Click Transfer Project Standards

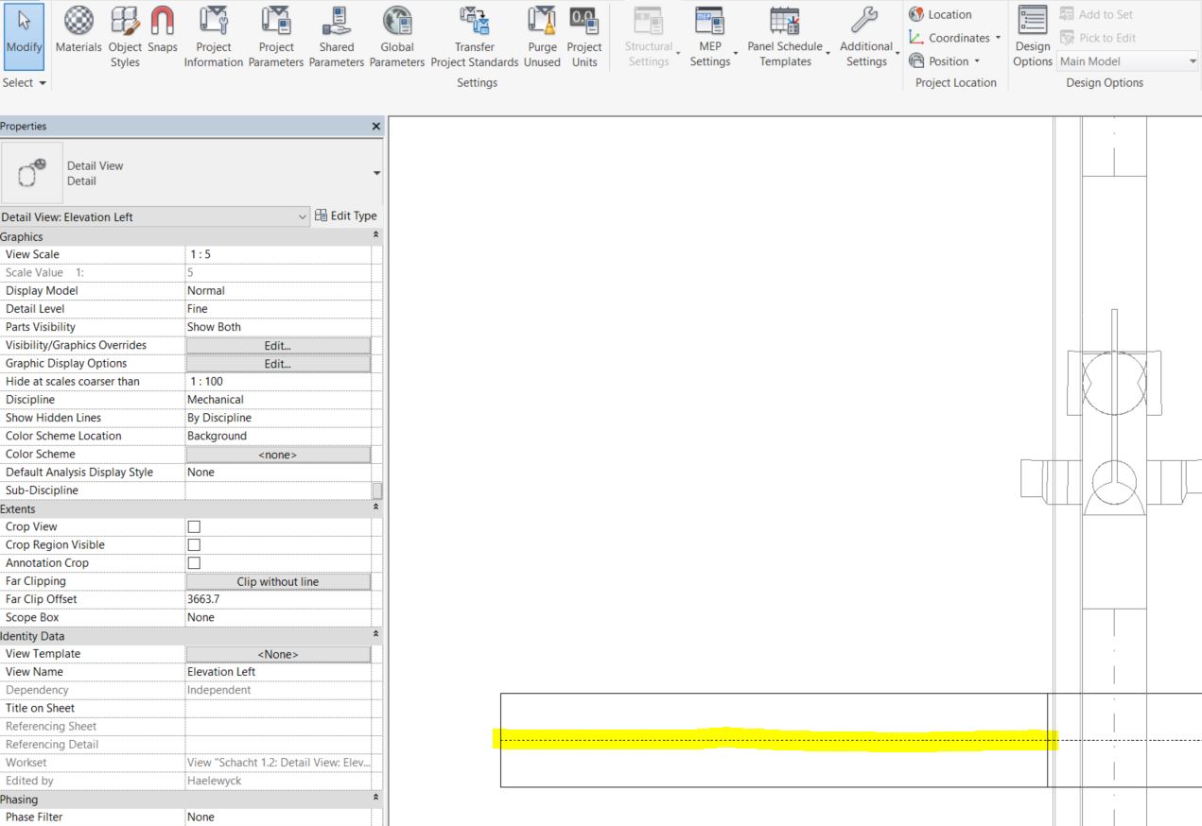pos(475,36)
